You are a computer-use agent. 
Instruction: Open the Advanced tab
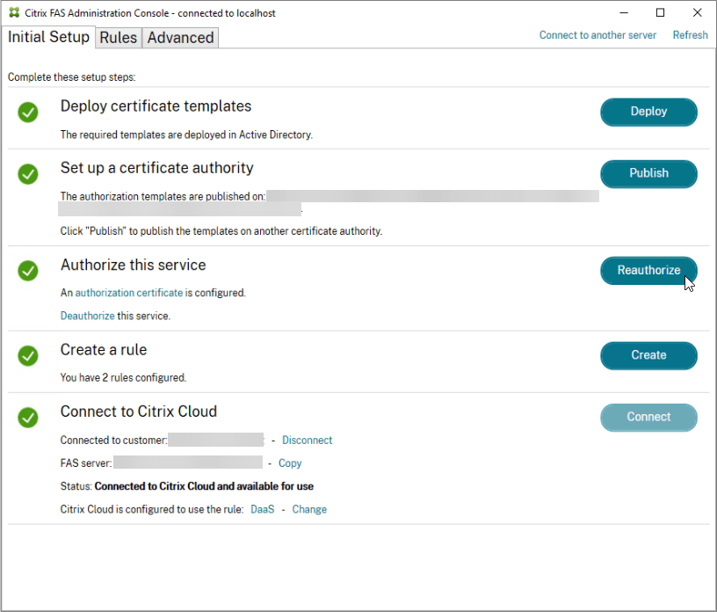point(180,38)
